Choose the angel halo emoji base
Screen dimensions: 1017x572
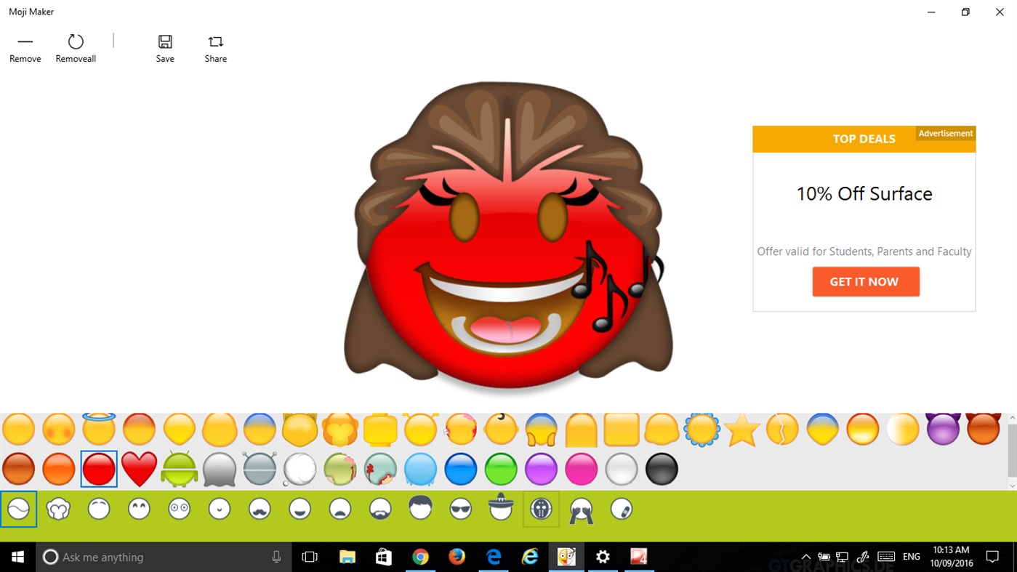click(x=99, y=429)
